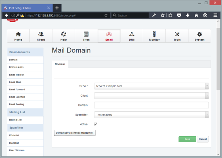Open the Monitor module
222x158 pixels.
154,36
